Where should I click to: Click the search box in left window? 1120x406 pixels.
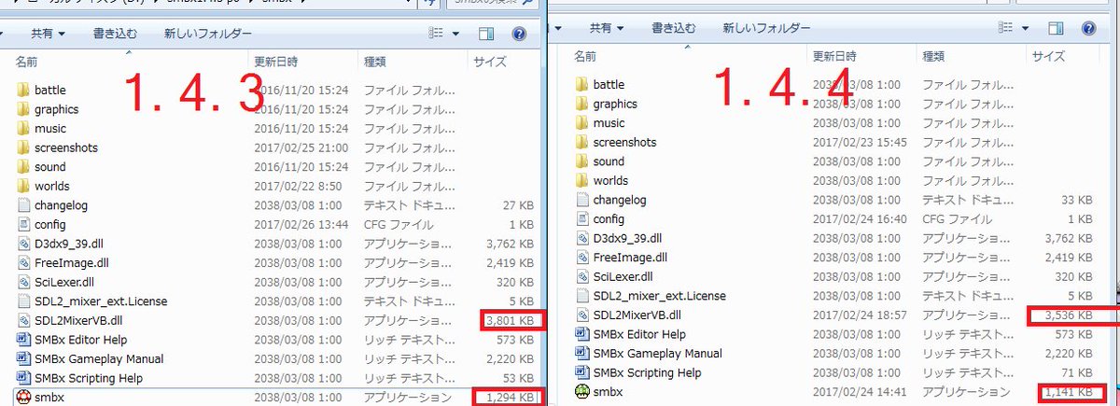pyautogui.click(x=494, y=6)
